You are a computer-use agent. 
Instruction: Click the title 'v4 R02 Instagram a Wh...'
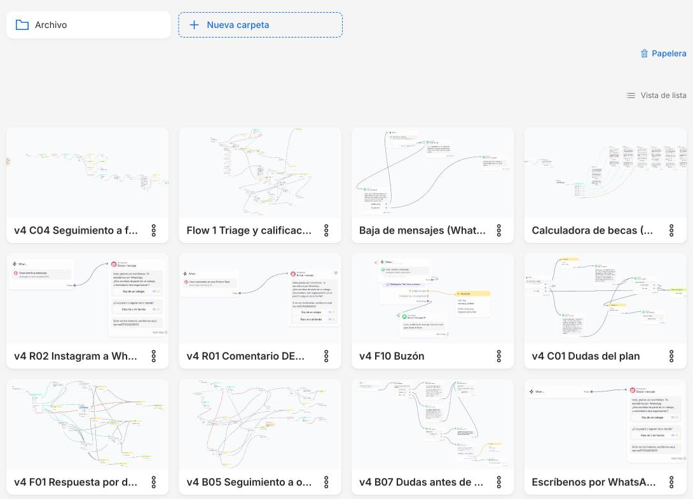[x=76, y=356]
